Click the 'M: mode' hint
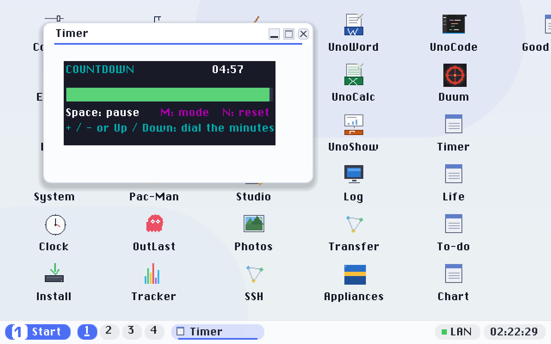Screen dimensions: 551x344 (x=185, y=113)
